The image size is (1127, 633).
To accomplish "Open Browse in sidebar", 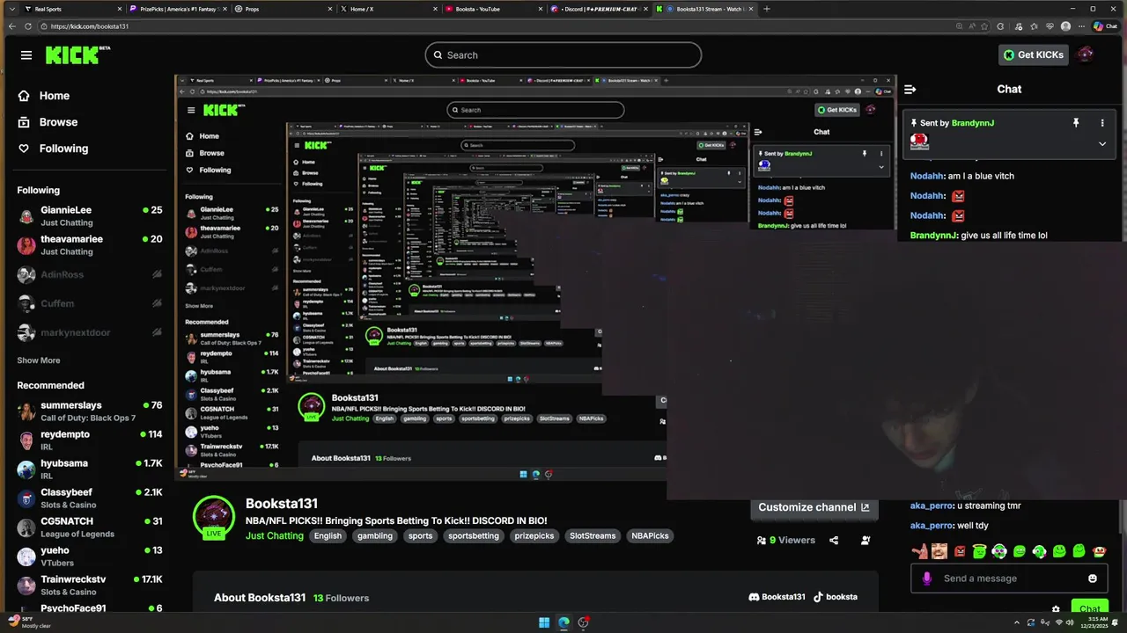I will [x=48, y=122].
